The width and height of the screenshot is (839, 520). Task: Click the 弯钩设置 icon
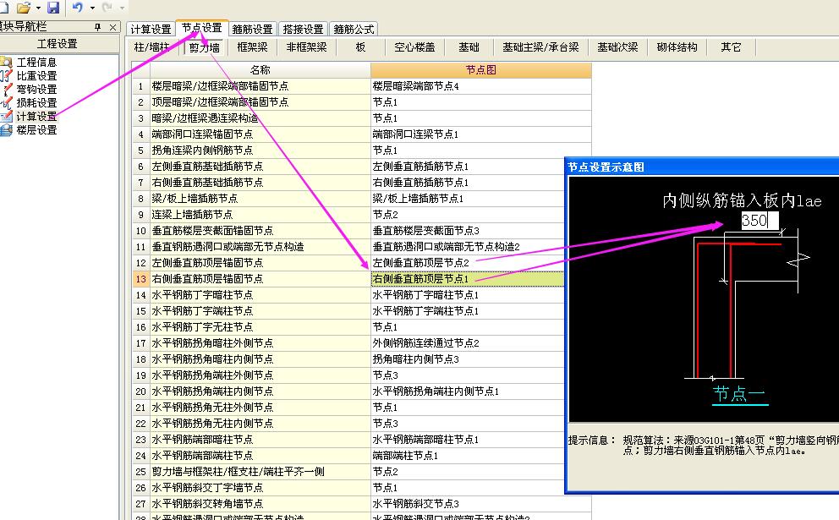pyautogui.click(x=7, y=90)
